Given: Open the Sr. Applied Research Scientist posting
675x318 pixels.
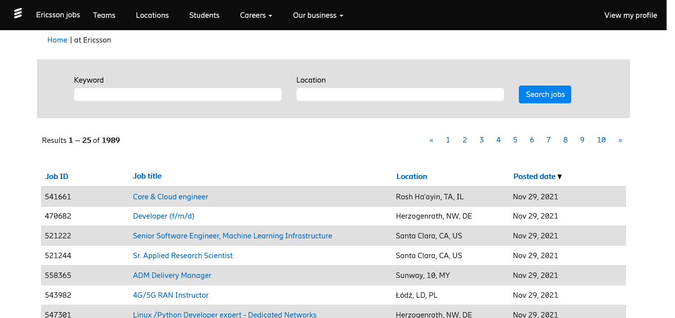Looking at the screenshot, I should coord(183,256).
